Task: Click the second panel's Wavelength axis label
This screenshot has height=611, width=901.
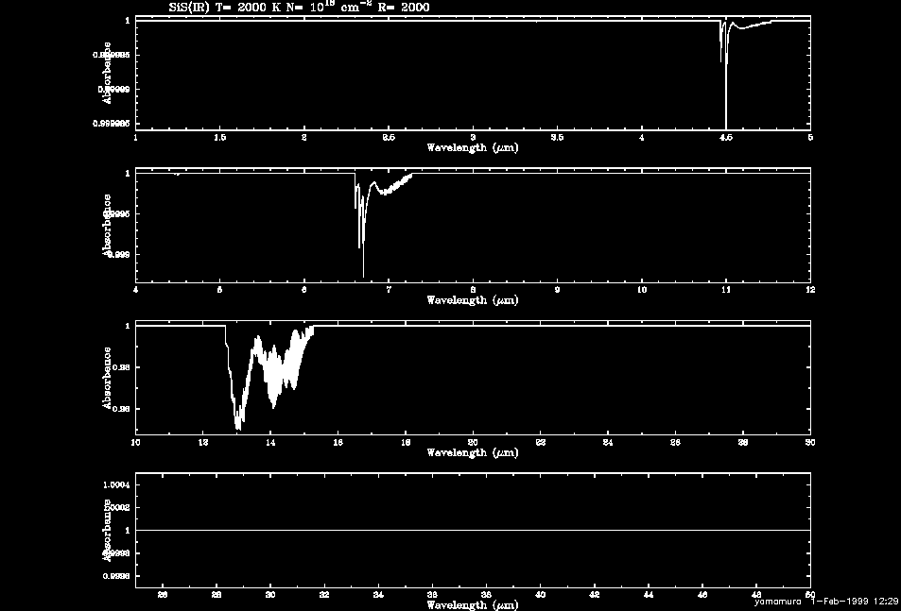Action: (x=472, y=300)
